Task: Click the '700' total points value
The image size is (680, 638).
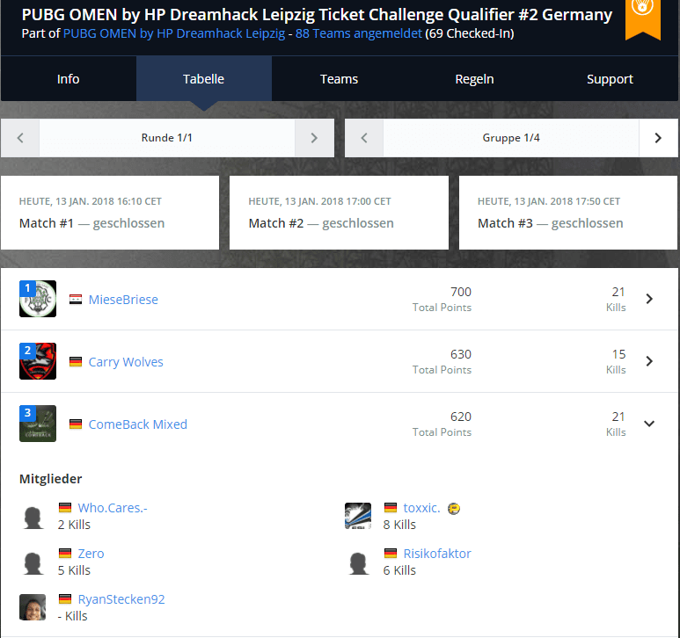Action: [461, 292]
